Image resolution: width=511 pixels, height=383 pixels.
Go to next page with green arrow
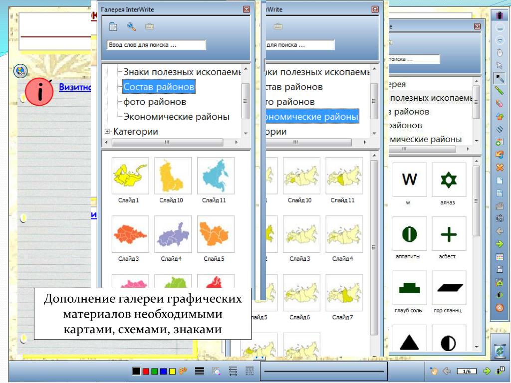tap(500, 244)
